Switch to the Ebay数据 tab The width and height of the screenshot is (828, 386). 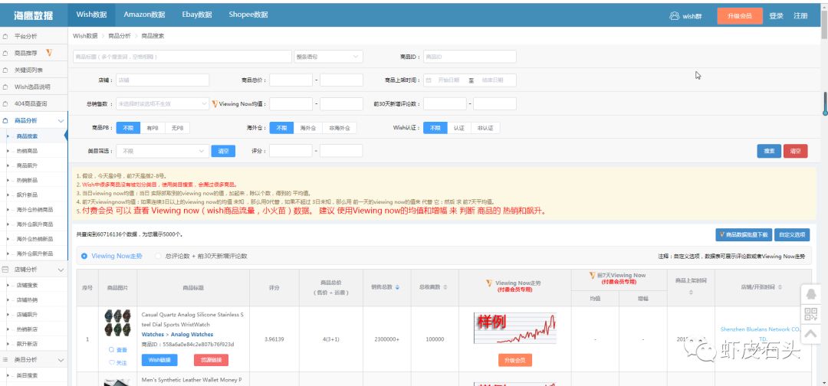(x=197, y=15)
